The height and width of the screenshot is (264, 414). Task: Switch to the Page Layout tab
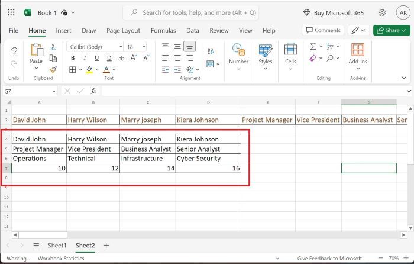click(123, 30)
